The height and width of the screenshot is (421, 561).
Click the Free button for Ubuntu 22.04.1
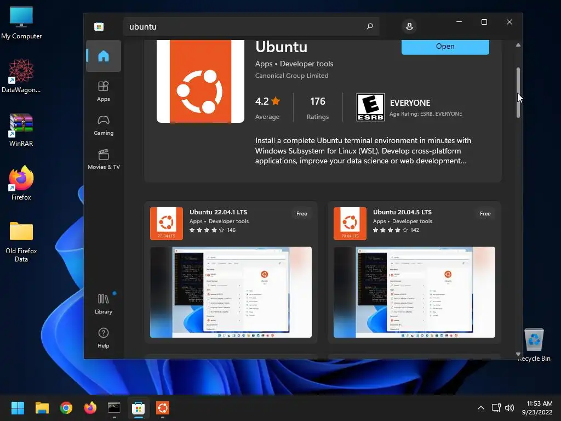[302, 214]
